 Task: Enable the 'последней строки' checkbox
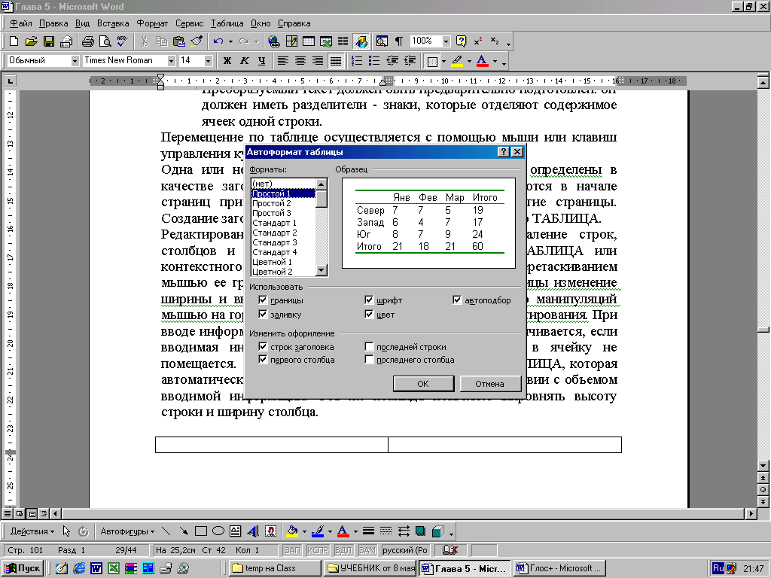click(369, 347)
